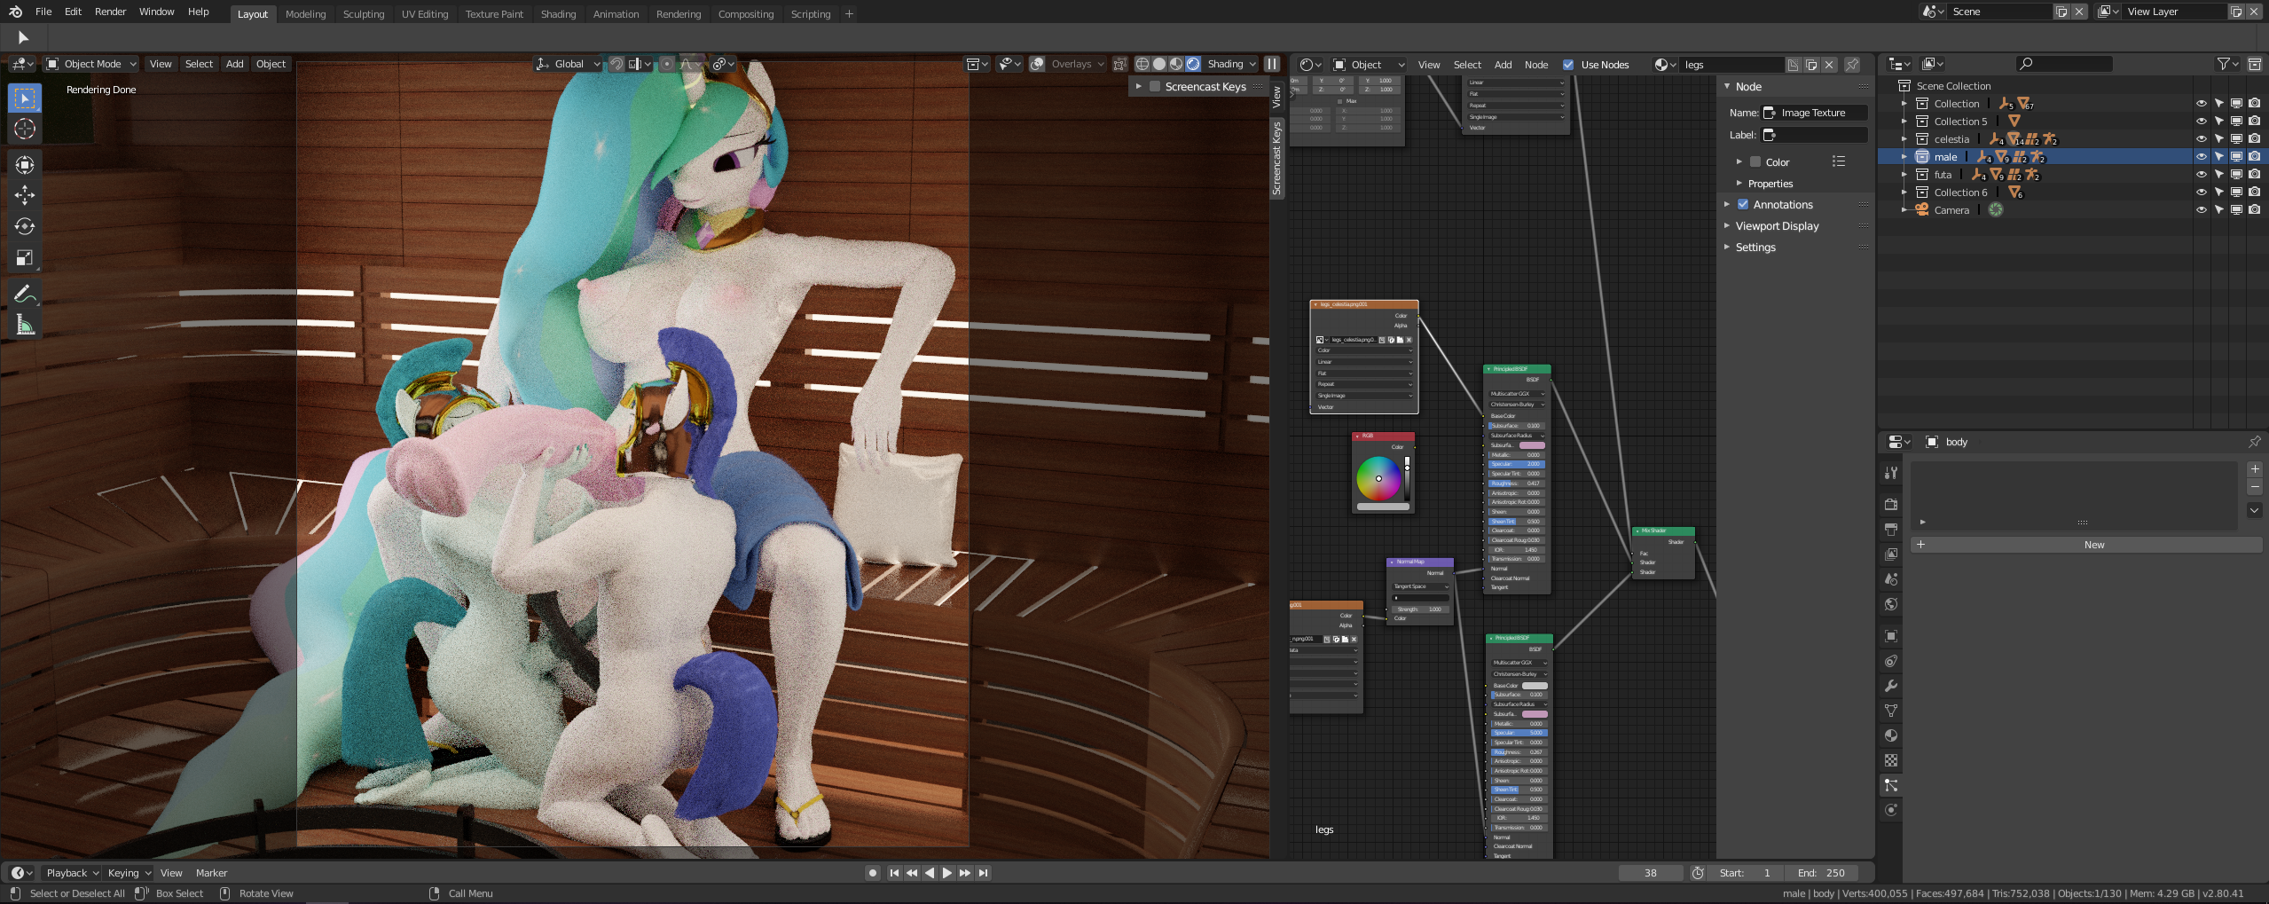This screenshot has width=2269, height=904.
Task: Choose the Measure ruler tool
Action: click(x=25, y=326)
